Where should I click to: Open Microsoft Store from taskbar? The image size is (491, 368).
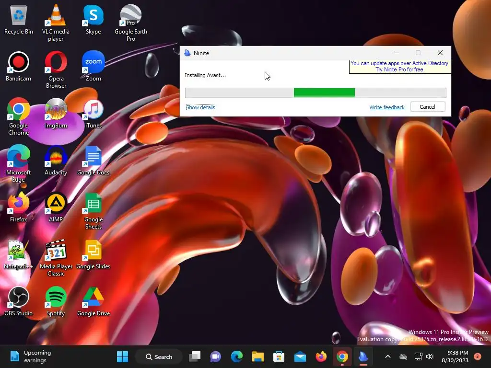279,356
